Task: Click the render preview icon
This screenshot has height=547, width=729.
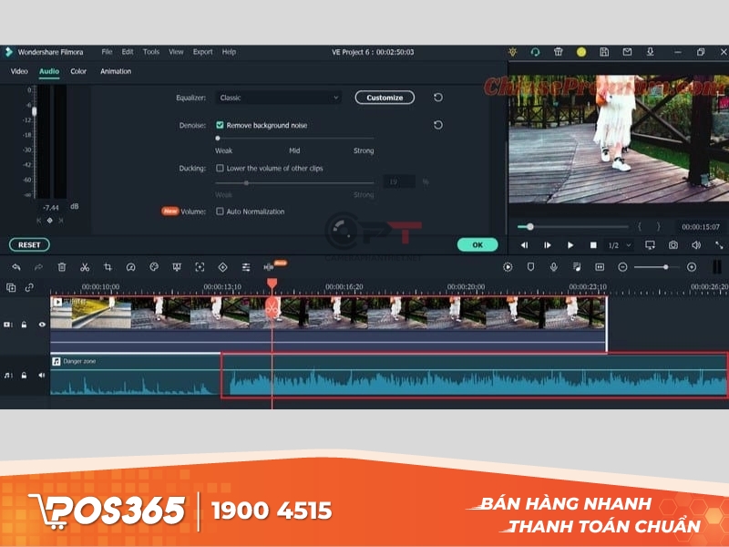Action: (x=508, y=267)
